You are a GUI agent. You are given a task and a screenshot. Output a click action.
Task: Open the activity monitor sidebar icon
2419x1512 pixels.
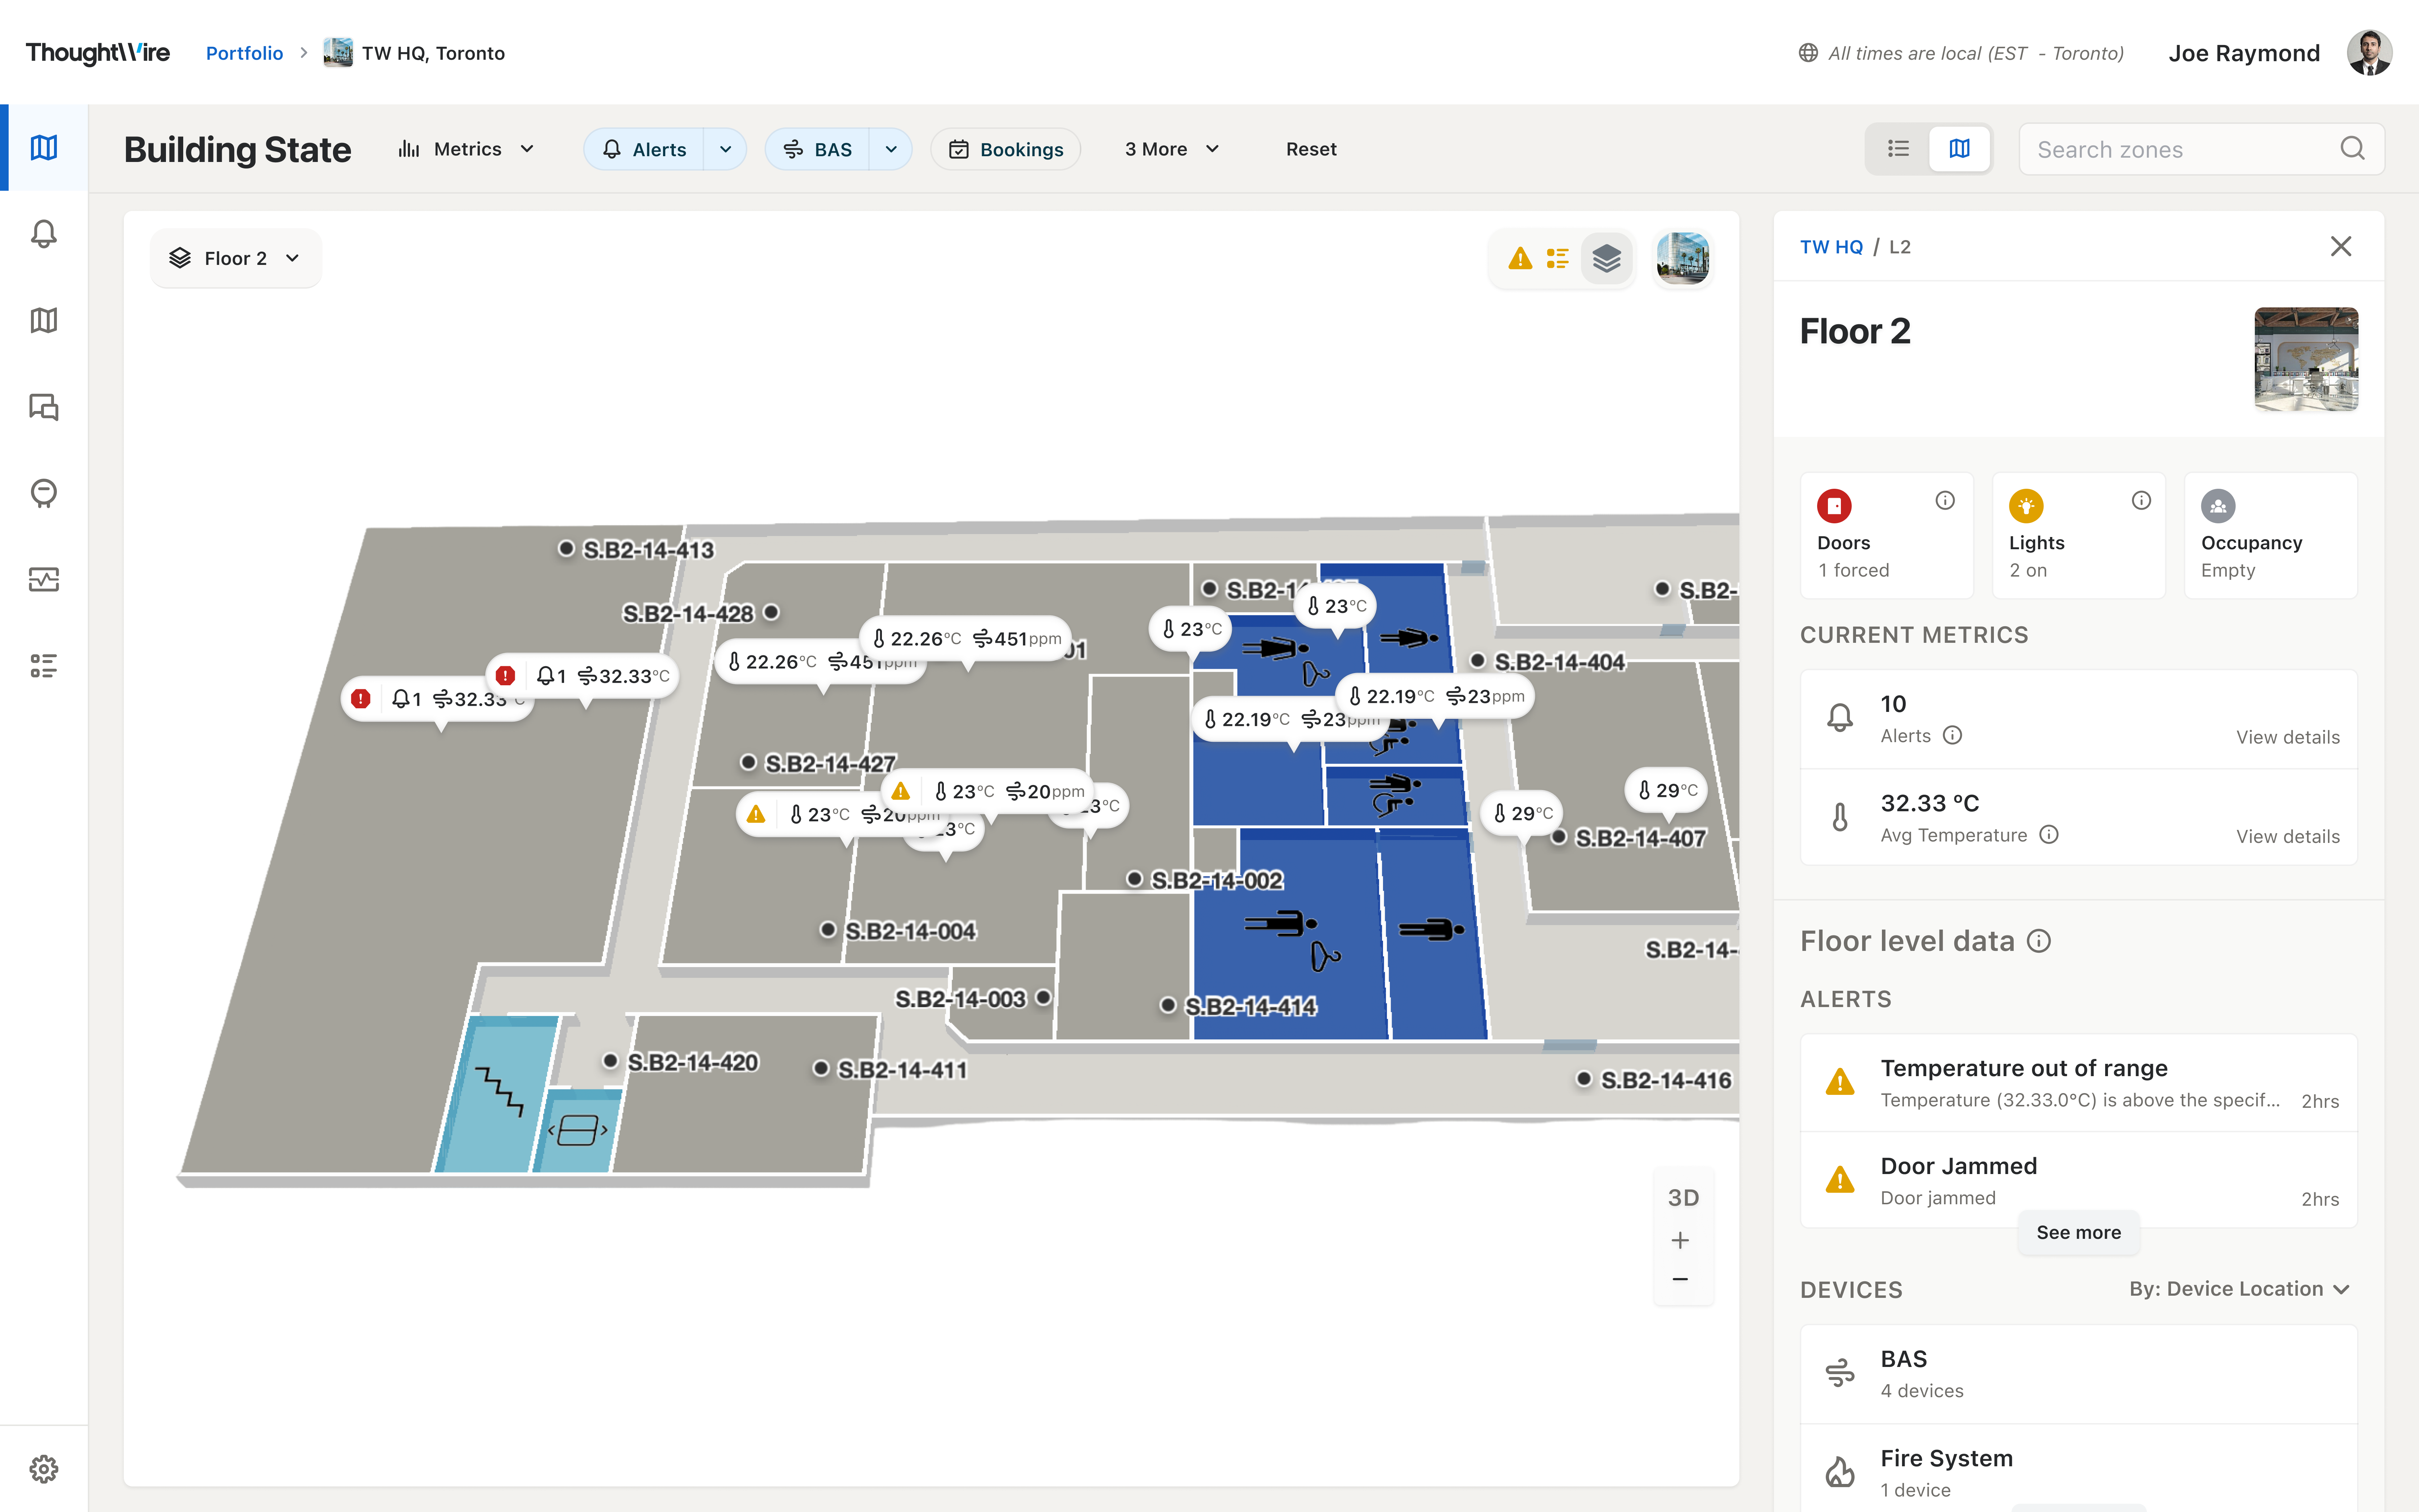[44, 579]
